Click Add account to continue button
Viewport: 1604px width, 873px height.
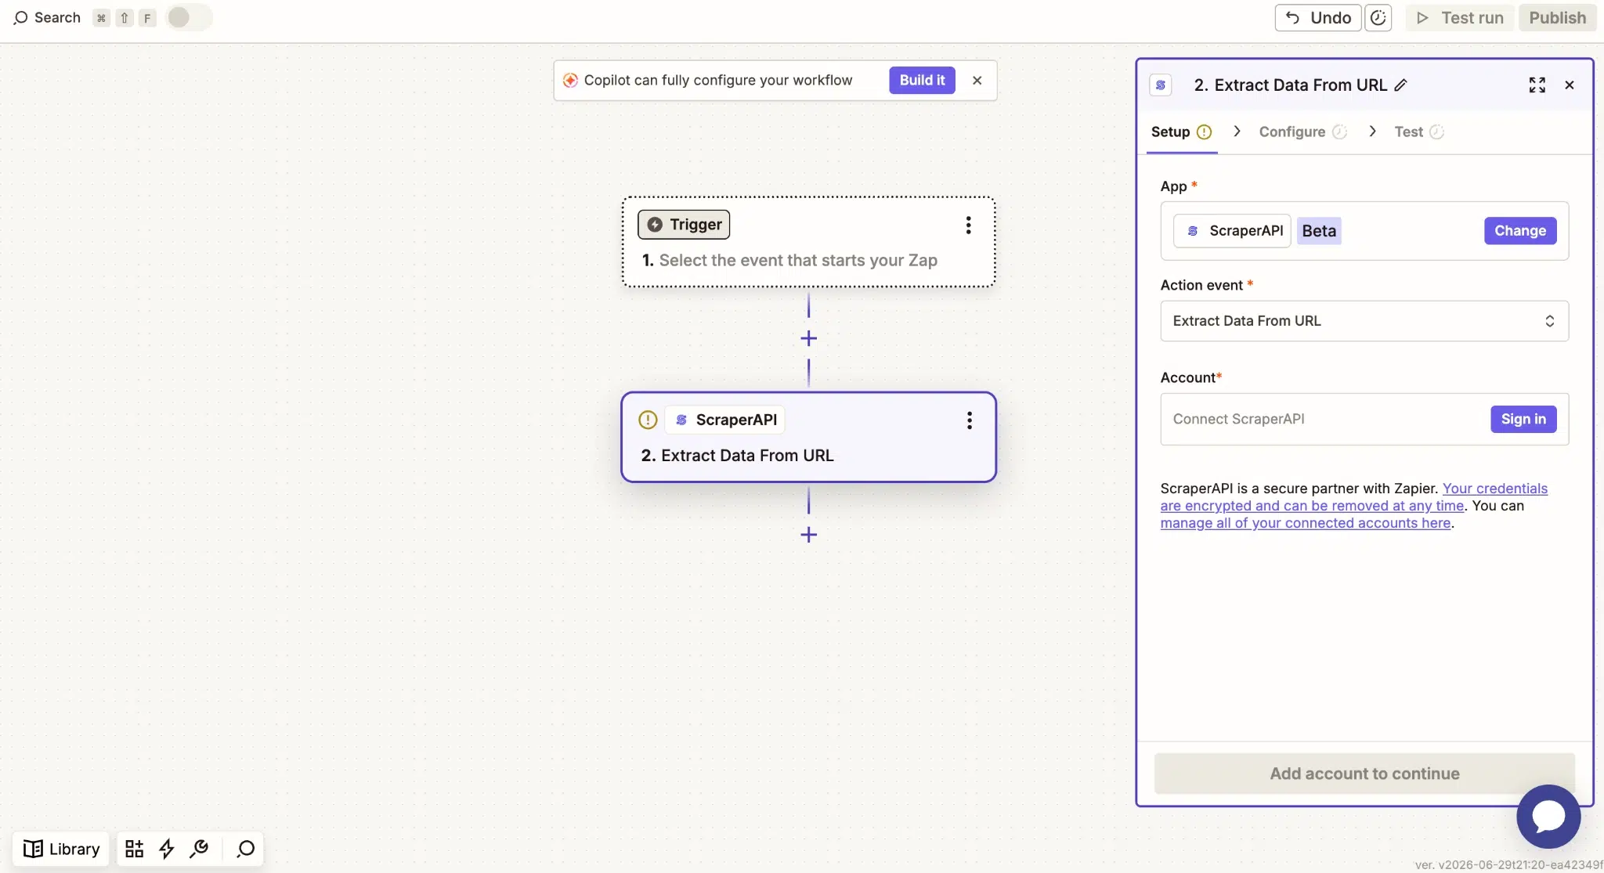coord(1364,774)
